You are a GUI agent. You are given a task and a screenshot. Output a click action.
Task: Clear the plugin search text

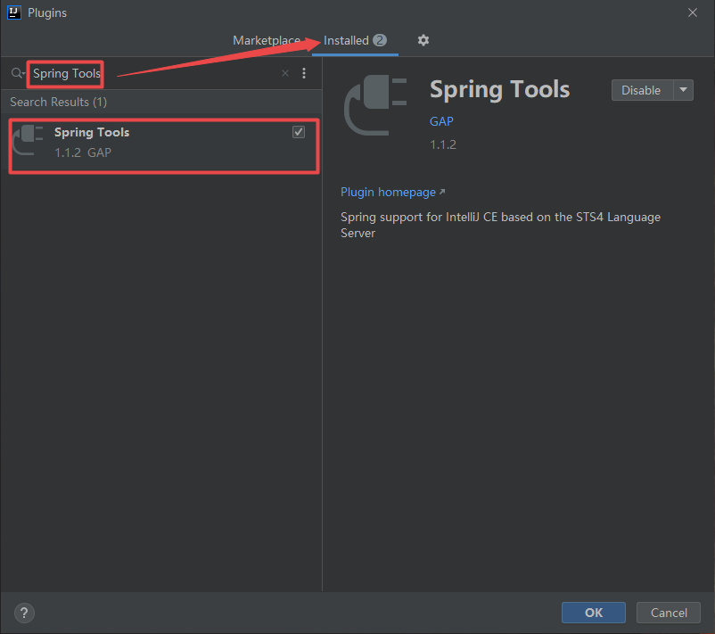tap(285, 73)
